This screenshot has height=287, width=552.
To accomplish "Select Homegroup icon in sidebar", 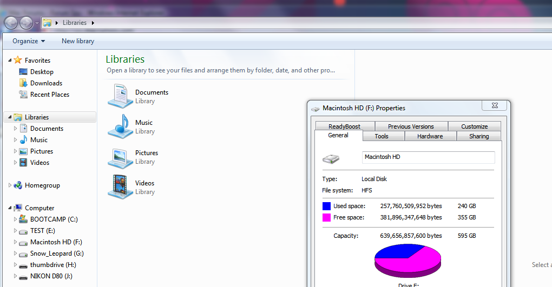I will point(18,185).
